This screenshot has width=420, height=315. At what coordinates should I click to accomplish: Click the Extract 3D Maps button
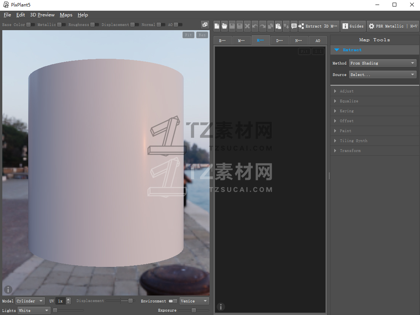[319, 26]
